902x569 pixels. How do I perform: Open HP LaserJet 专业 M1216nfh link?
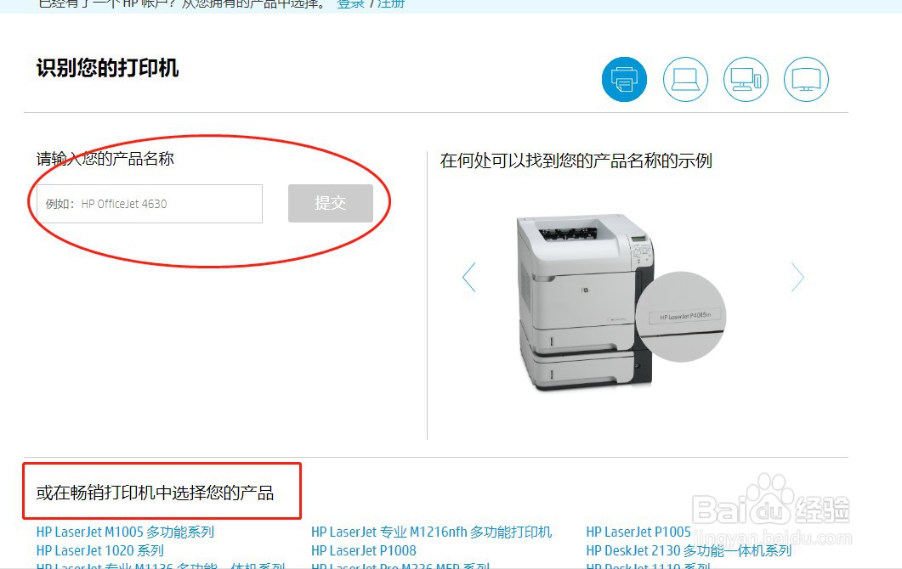pos(431,532)
